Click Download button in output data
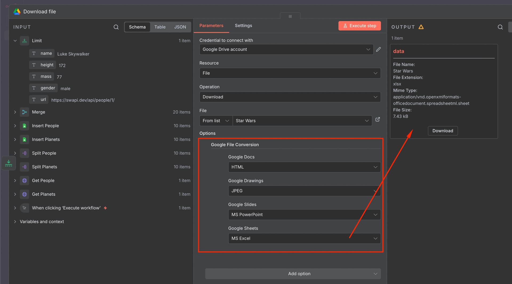The height and width of the screenshot is (284, 512). coord(442,131)
